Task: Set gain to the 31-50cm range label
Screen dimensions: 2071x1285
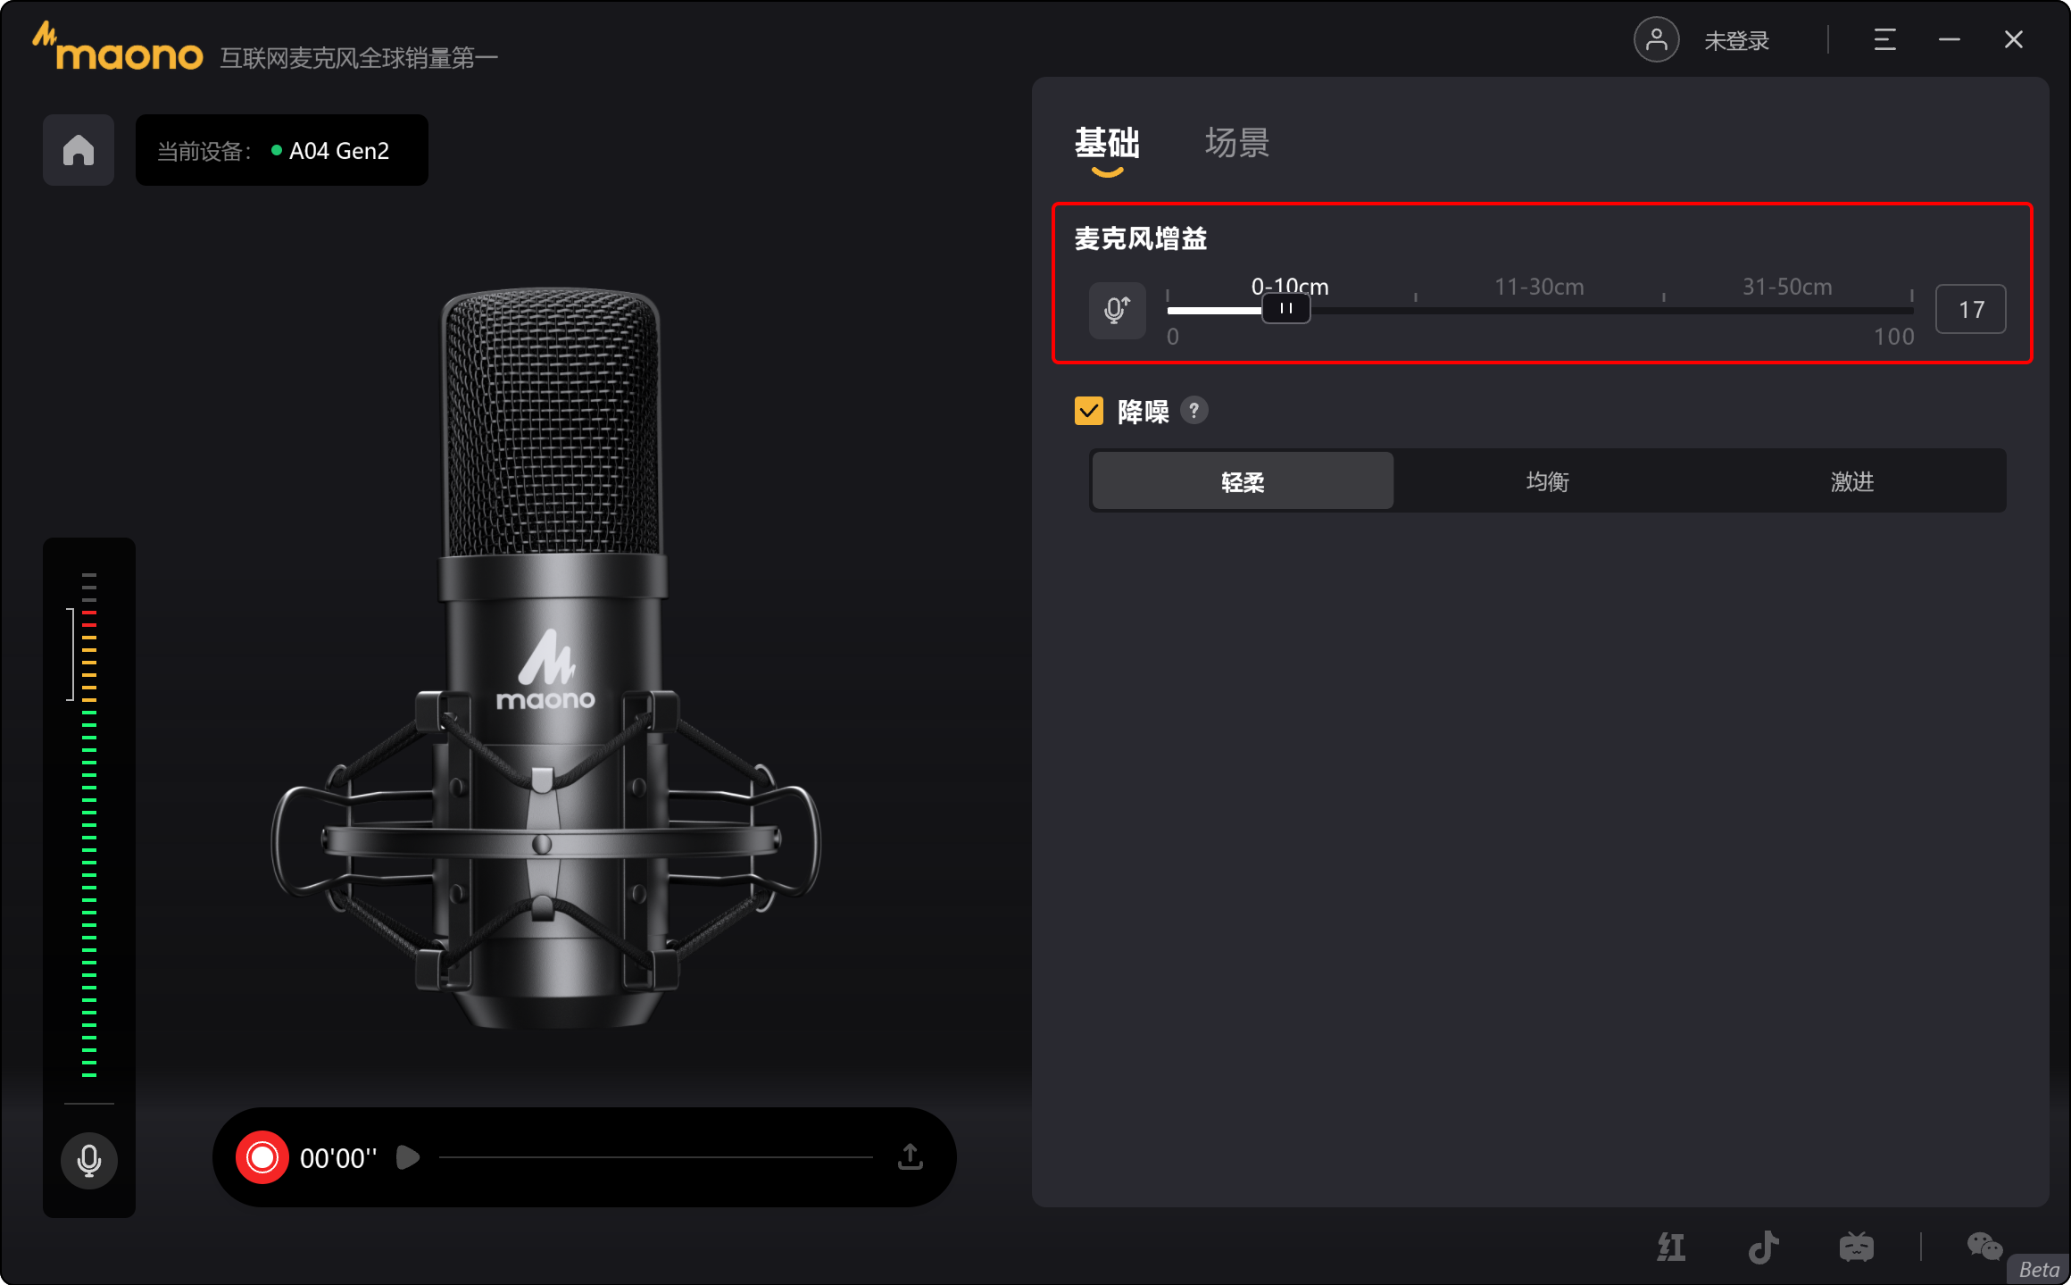Action: (1787, 287)
